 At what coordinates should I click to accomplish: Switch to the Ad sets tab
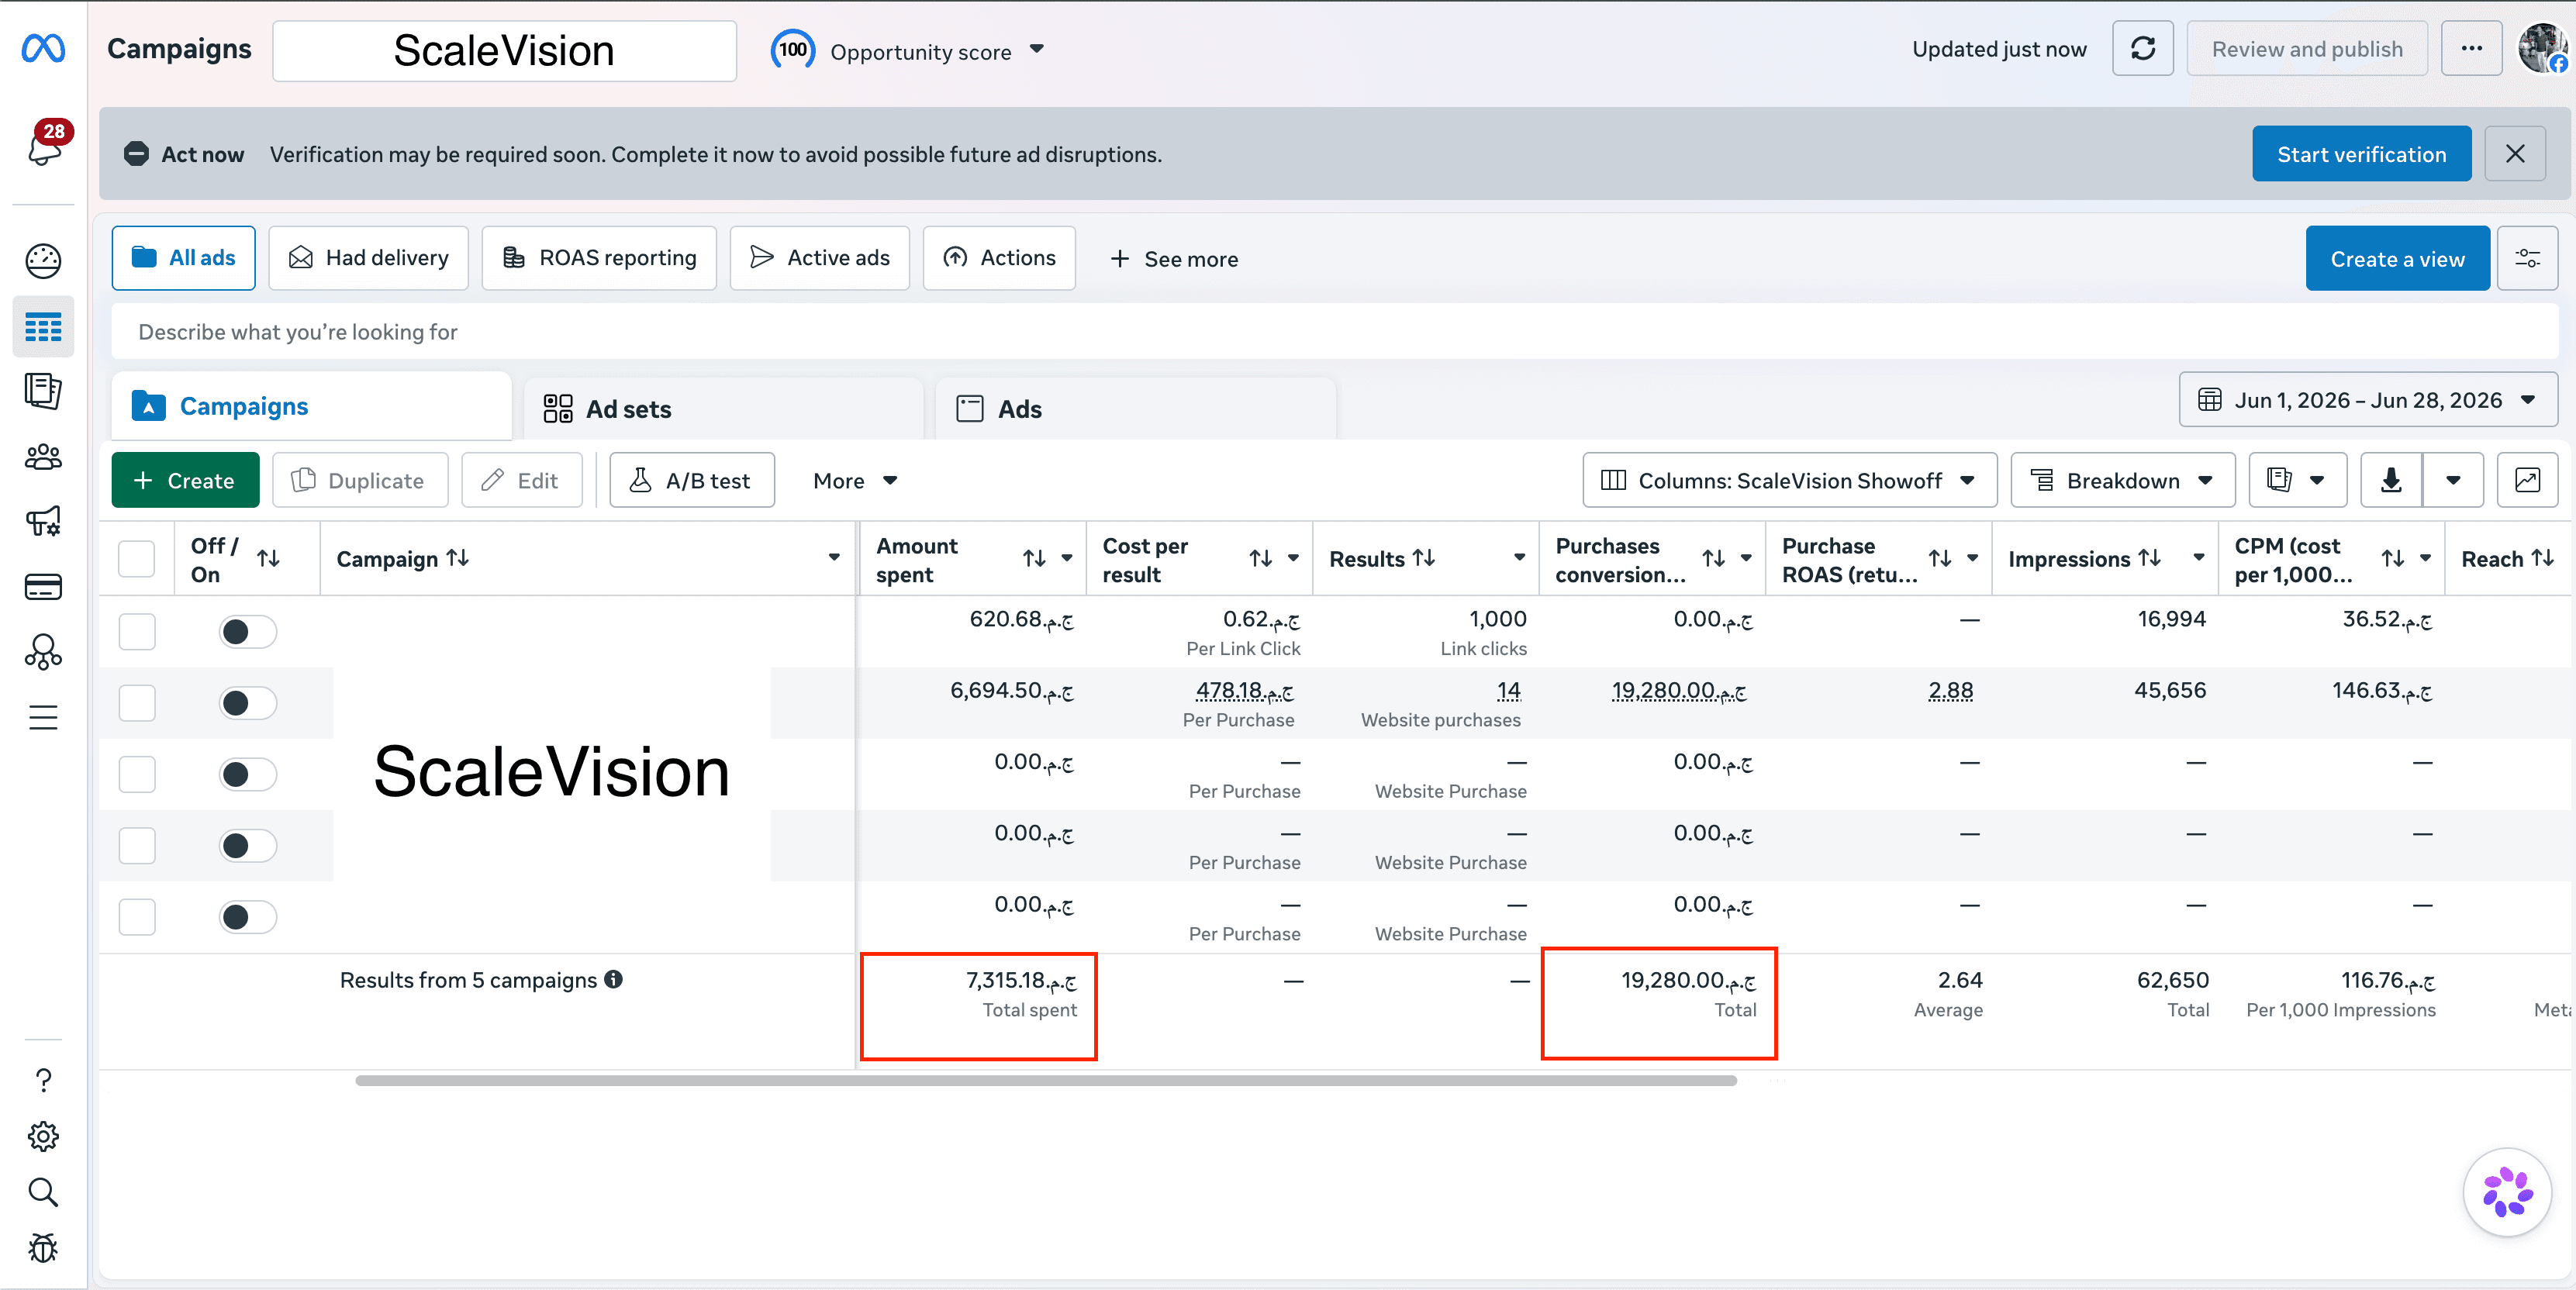pyautogui.click(x=723, y=409)
